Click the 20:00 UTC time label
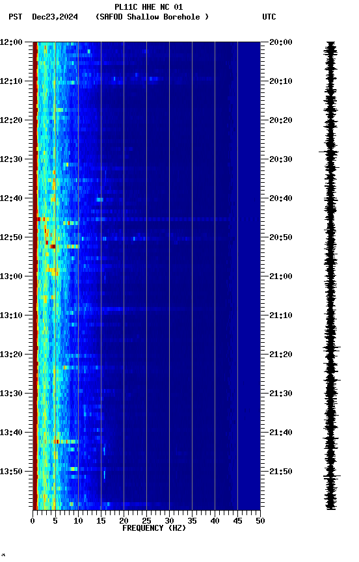359x562 pixels. (x=281, y=42)
